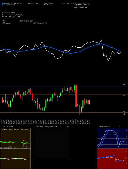Click the 'Avg Vol: 0.642 M' text
Viewport: 128px width, 169px height.
[82, 5]
